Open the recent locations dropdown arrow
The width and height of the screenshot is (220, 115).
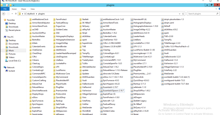pyautogui.click(x=12, y=14)
